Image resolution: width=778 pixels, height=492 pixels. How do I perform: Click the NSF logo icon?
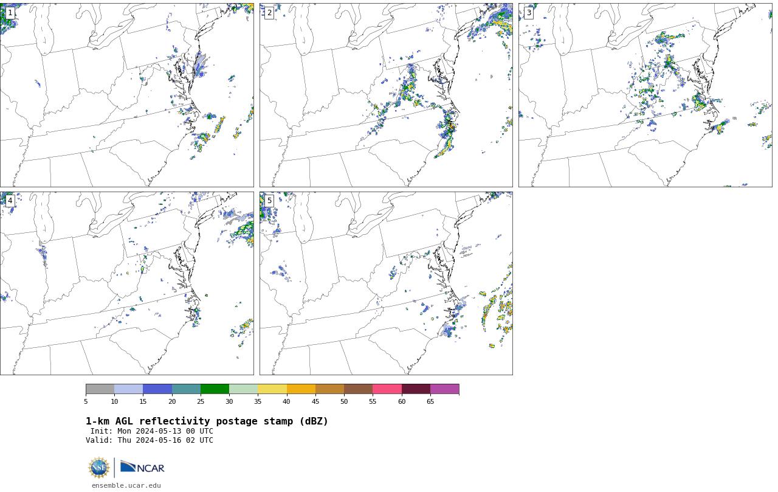pyautogui.click(x=99, y=468)
